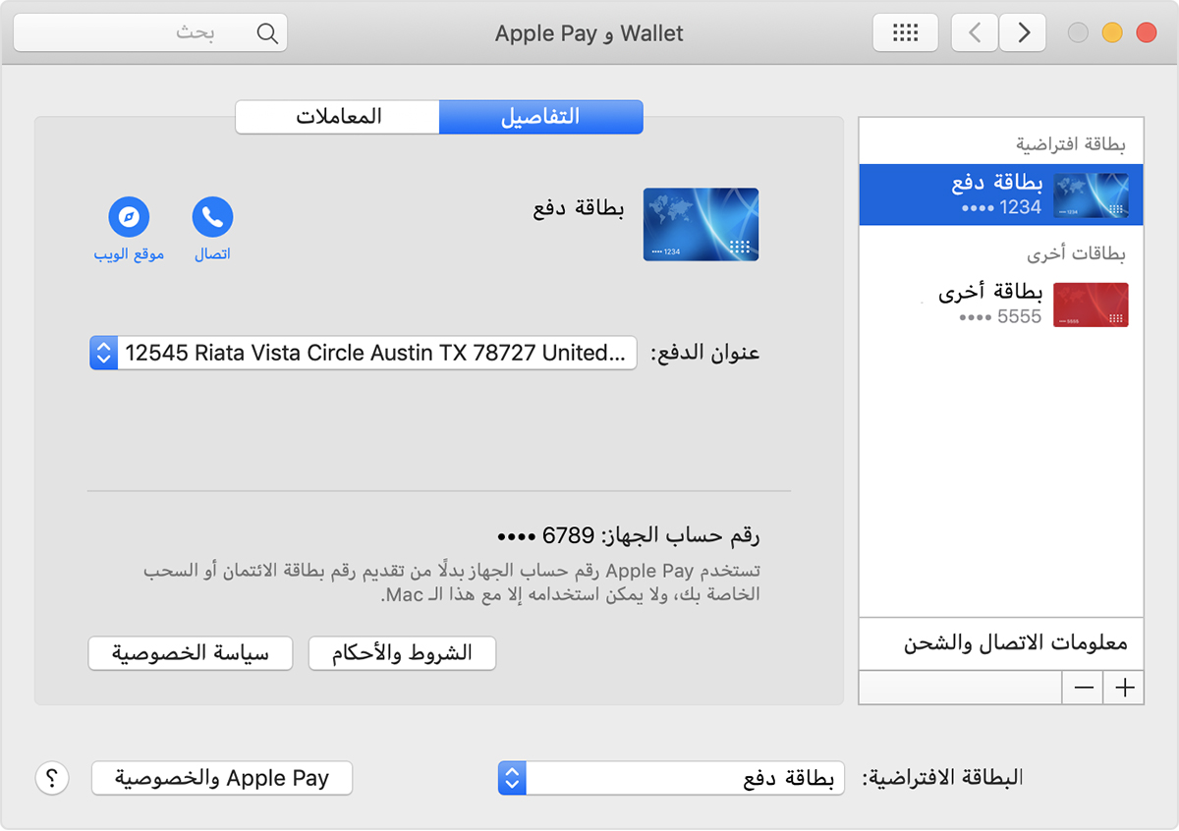Select بطاقة دفع 1234 in card list

(1001, 194)
